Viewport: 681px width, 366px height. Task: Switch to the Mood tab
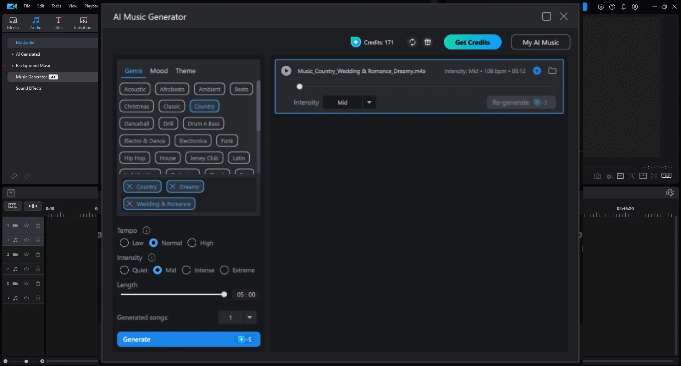point(159,71)
